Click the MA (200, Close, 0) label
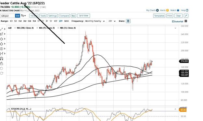Viewport: 203px width, 121px height. click(x=25, y=28)
